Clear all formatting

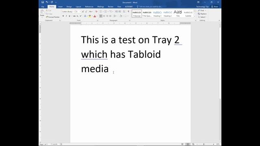(x=96, y=12)
